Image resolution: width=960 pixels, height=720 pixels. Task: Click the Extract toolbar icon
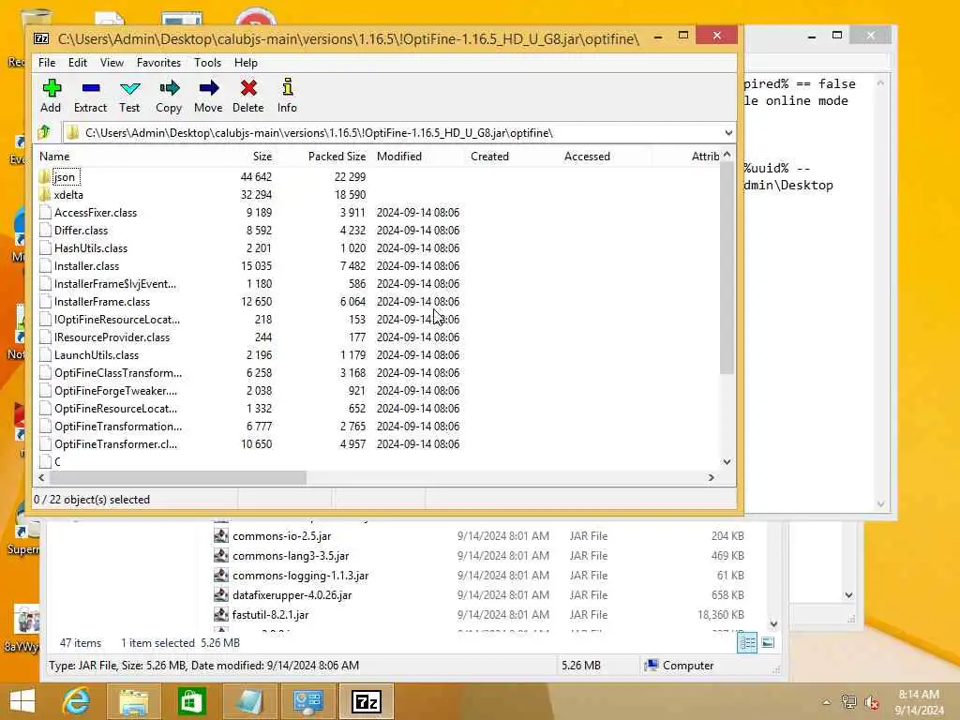(91, 89)
